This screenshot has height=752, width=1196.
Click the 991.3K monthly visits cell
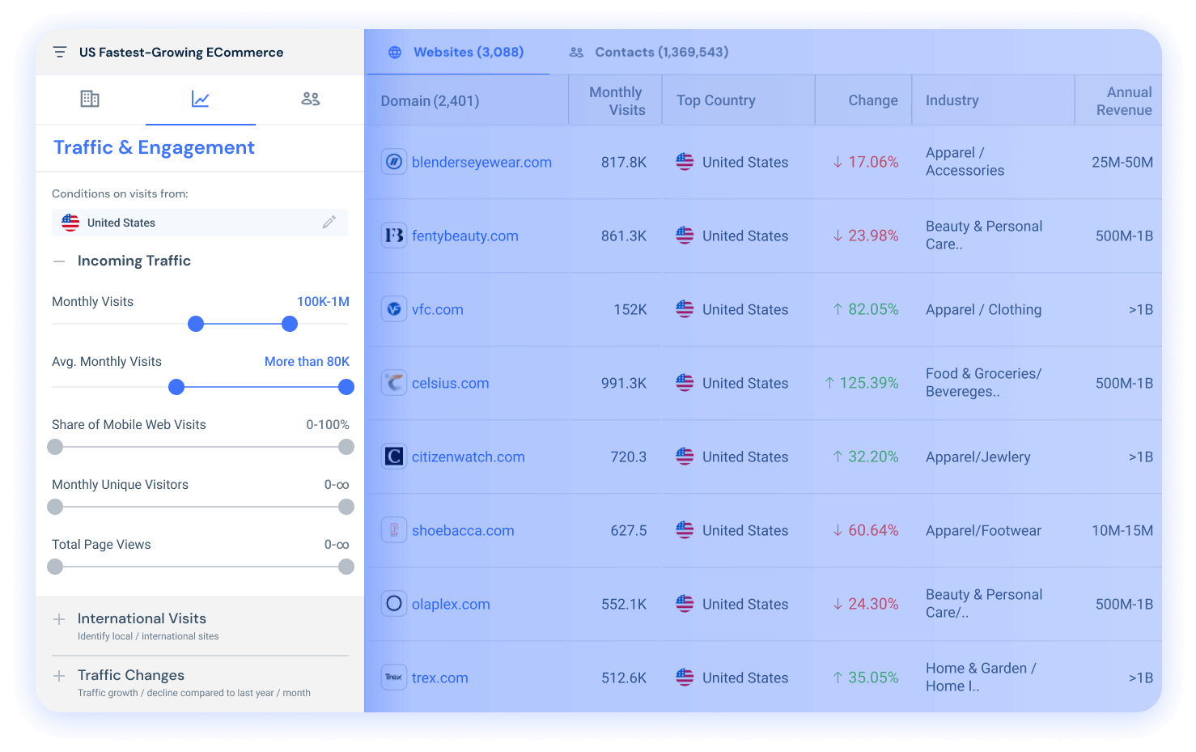point(624,383)
